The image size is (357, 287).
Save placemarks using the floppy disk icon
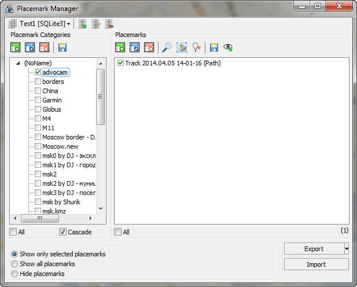215,47
